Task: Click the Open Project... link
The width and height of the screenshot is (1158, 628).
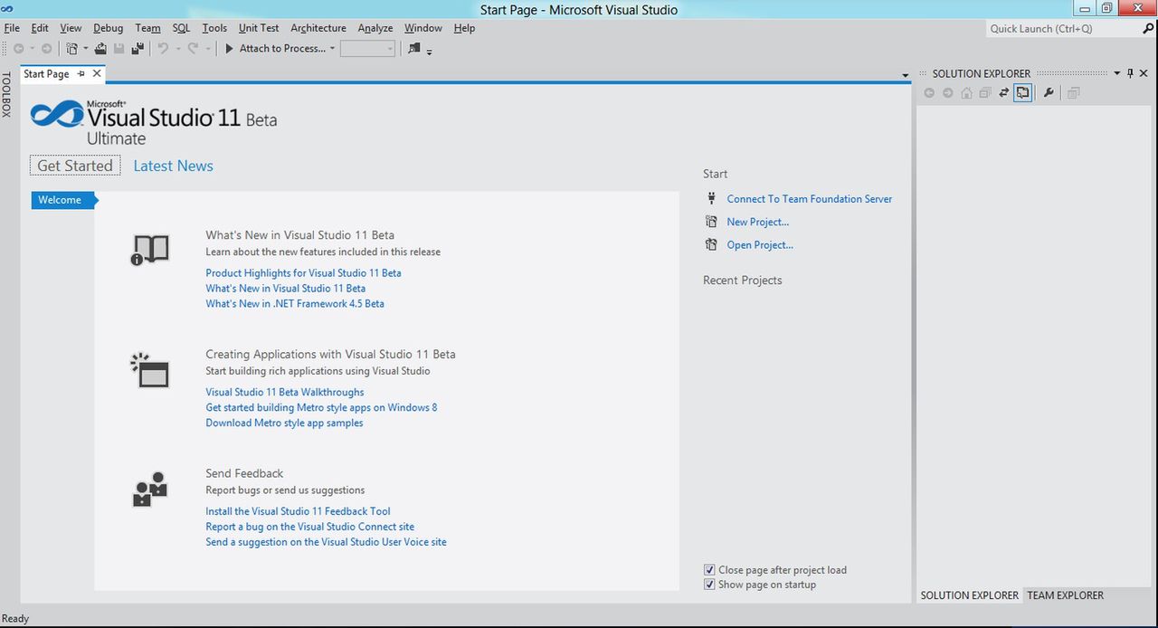Action: tap(760, 245)
